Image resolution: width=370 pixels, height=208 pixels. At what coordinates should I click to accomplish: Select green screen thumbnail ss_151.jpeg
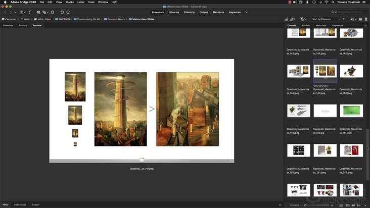tap(351, 111)
